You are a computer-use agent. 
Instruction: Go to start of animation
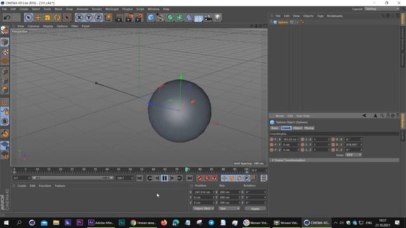point(140,178)
